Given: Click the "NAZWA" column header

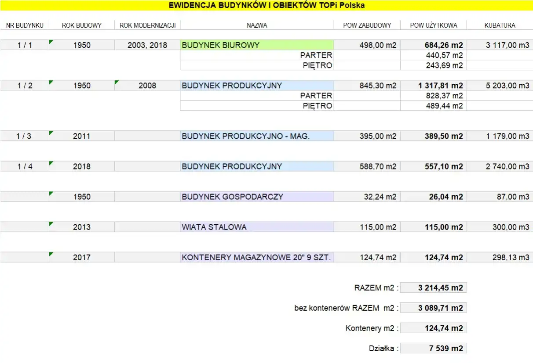Looking at the screenshot, I should (257, 25).
